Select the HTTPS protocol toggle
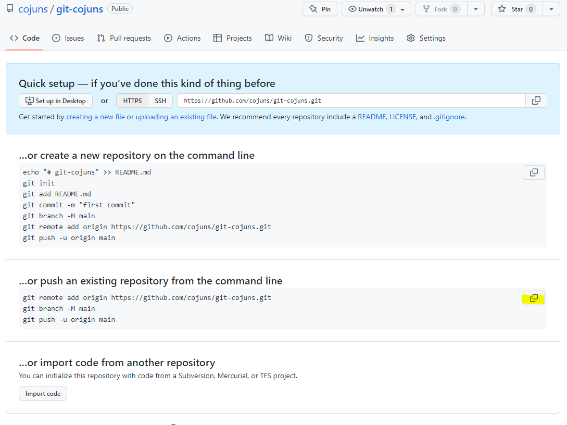This screenshot has height=425, width=567. pyautogui.click(x=132, y=101)
